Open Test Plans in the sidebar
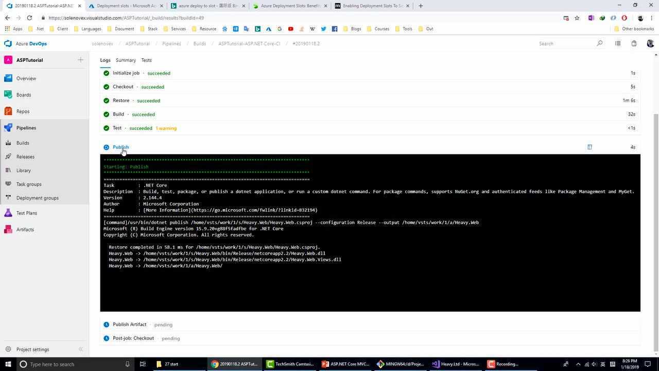 click(x=26, y=213)
